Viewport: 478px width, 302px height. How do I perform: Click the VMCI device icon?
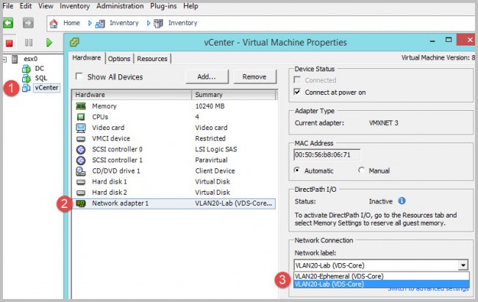(81, 139)
